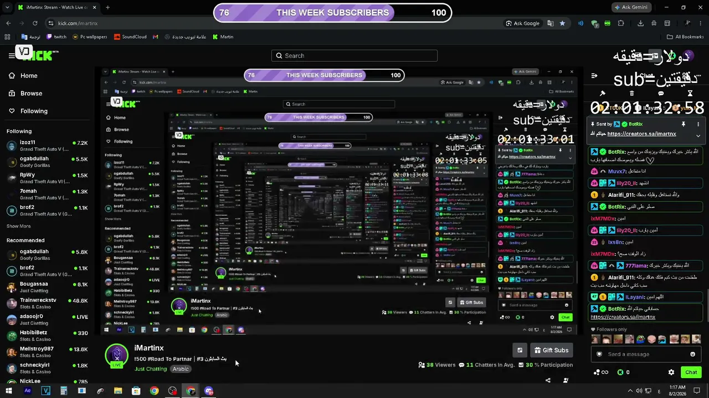This screenshot has width=709, height=398.
Task: Open chat settings gear
Action: pos(671,372)
